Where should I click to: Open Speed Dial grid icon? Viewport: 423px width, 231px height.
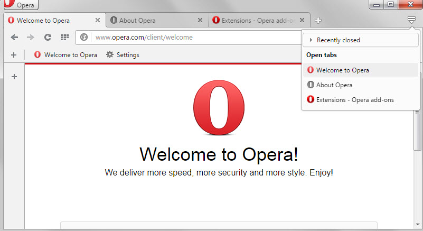tap(65, 37)
